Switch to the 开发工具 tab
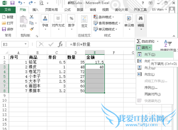178x130 pixels. coord(140,10)
